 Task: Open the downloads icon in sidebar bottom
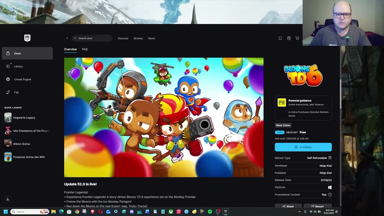click(8, 199)
